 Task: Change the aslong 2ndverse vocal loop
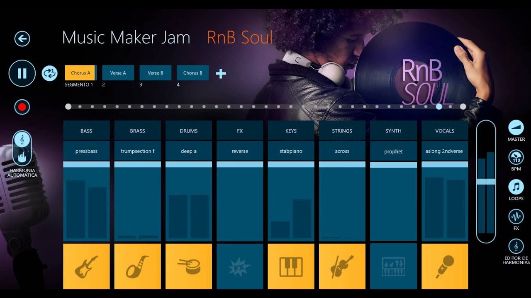pyautogui.click(x=445, y=151)
